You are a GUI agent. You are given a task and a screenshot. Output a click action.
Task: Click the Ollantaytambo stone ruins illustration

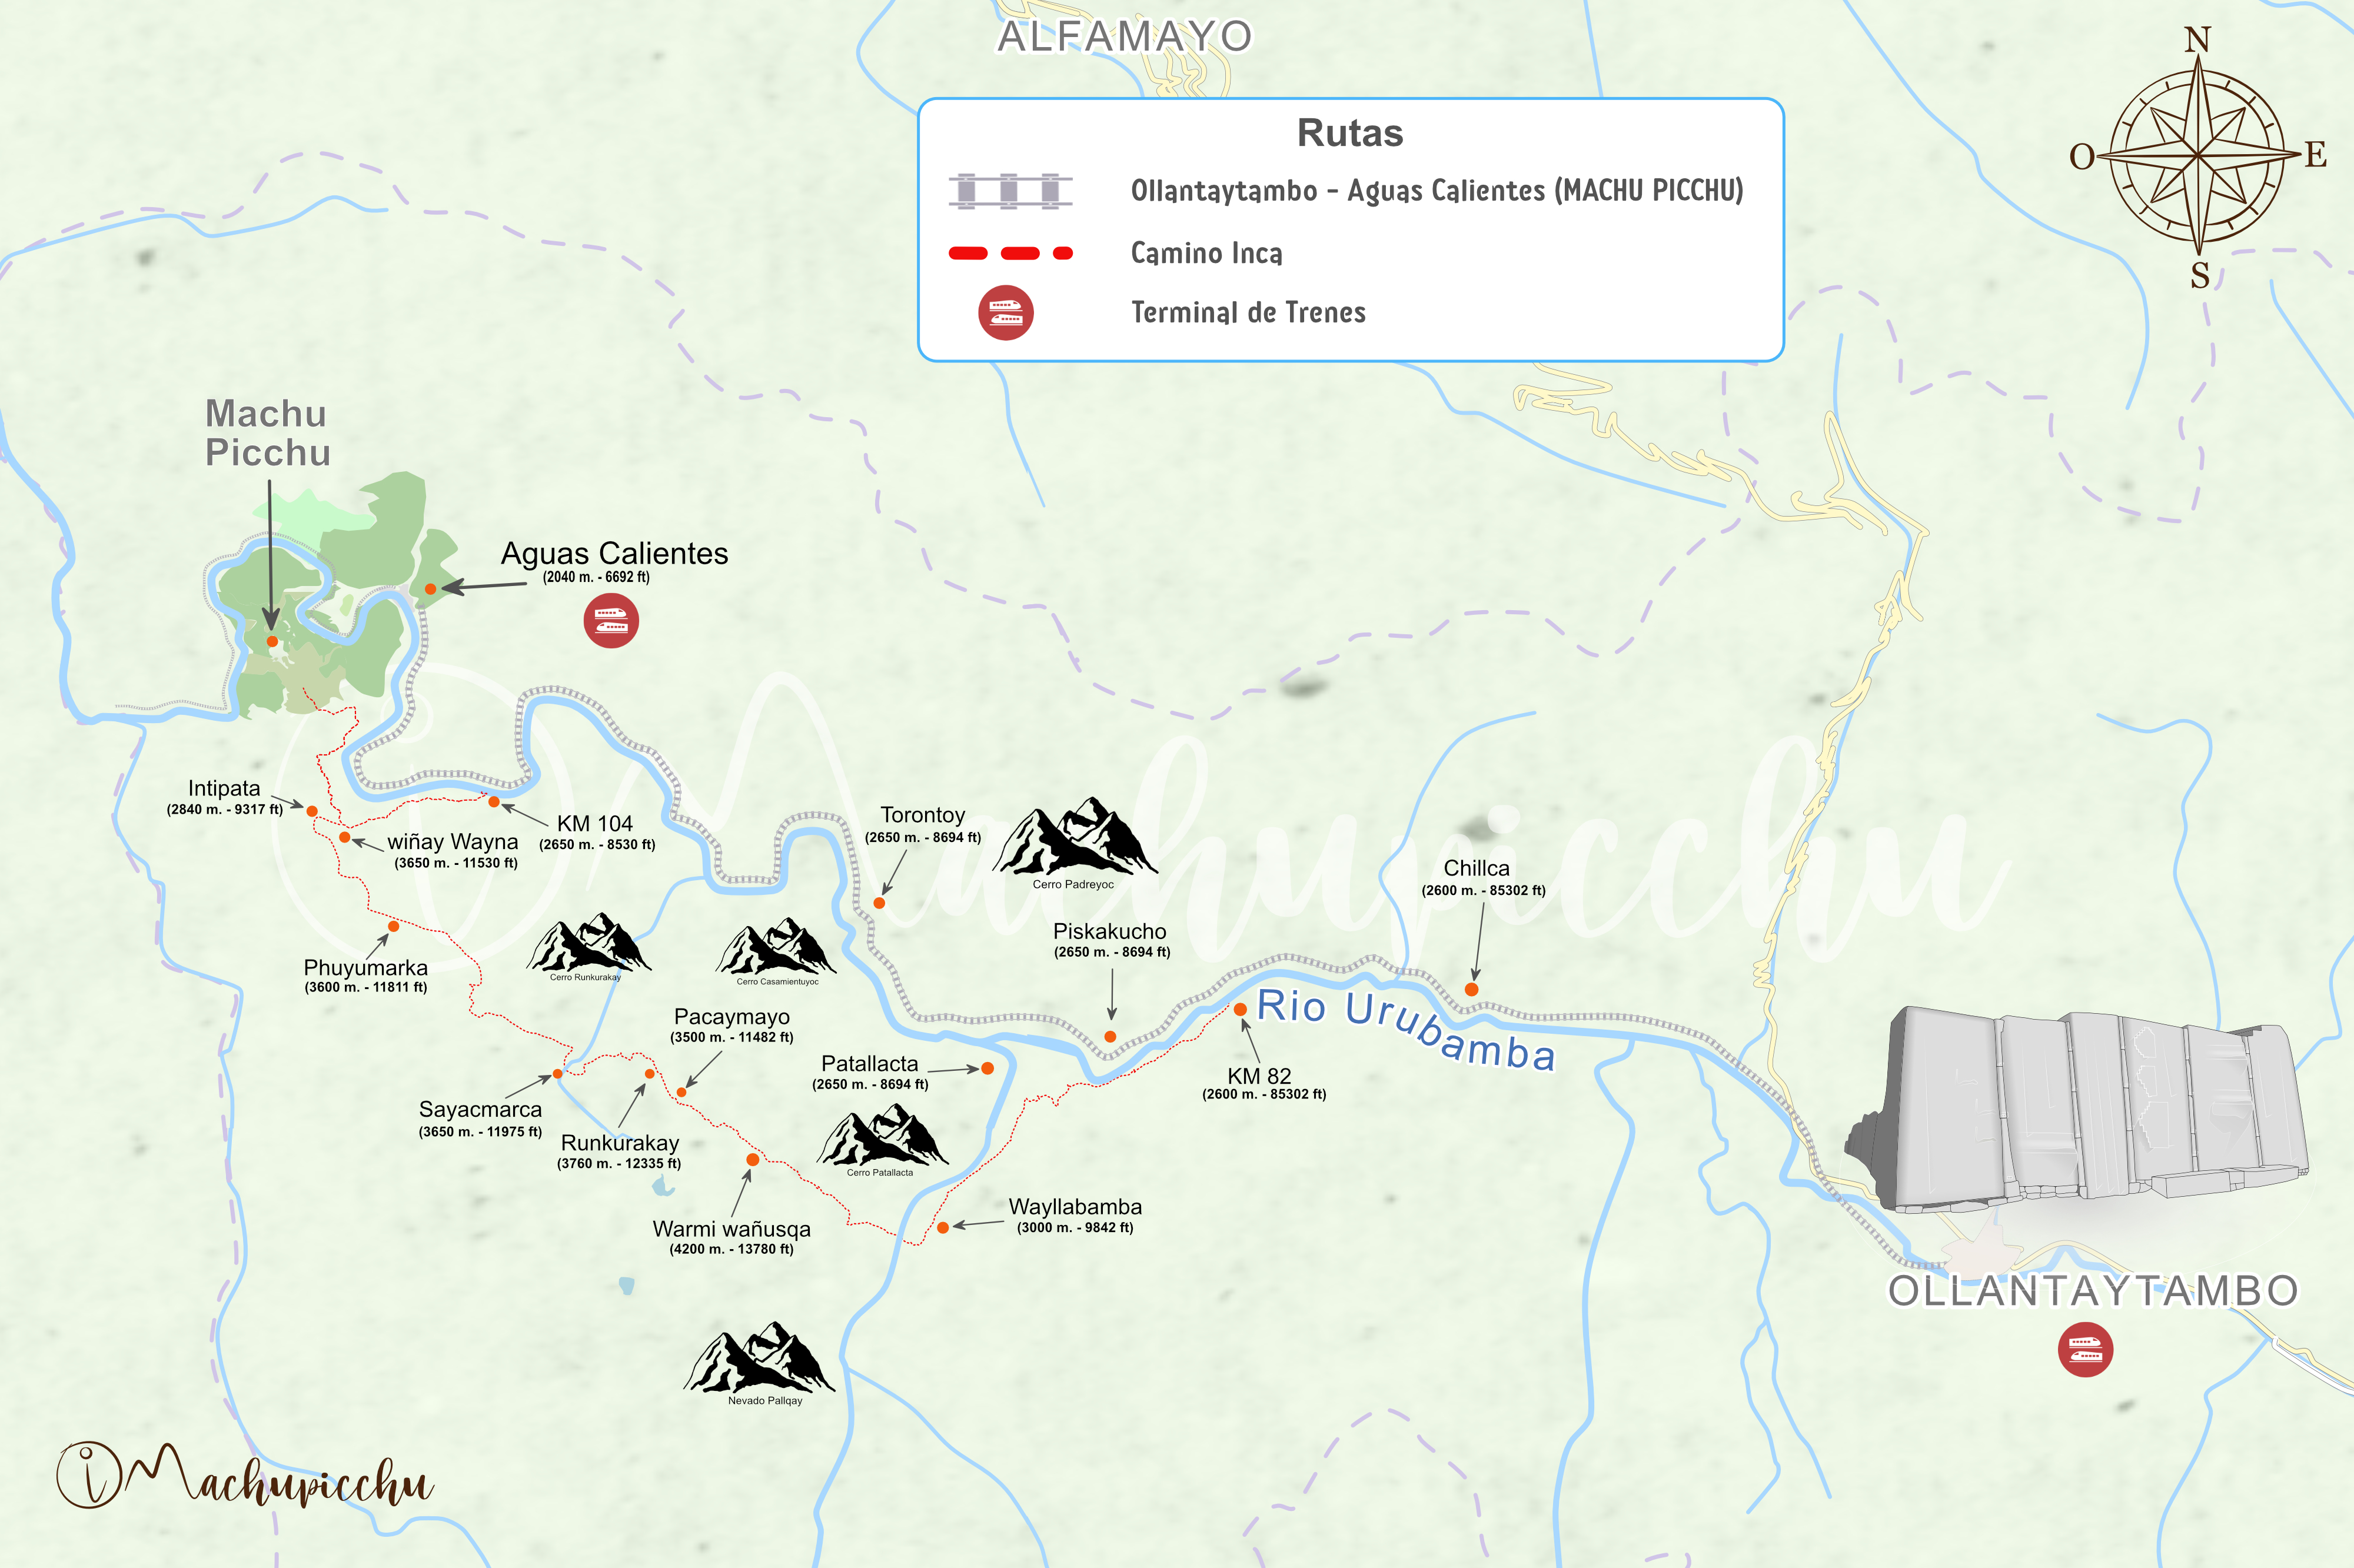click(x=2078, y=1109)
